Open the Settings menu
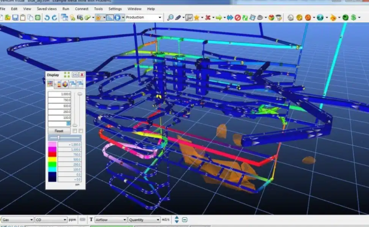Image resolution: width=369 pixels, height=227 pixels. coord(115,9)
